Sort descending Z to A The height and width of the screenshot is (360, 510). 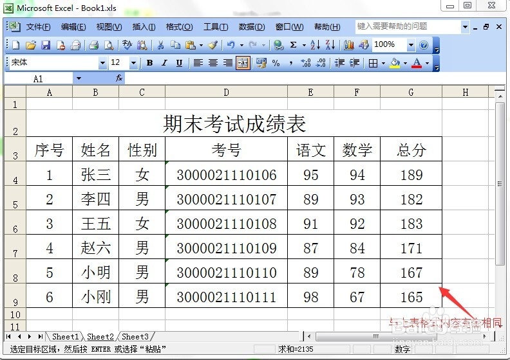[x=330, y=45]
